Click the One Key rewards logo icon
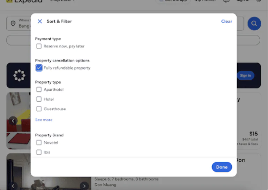This screenshot has width=268, height=190. coord(19,75)
